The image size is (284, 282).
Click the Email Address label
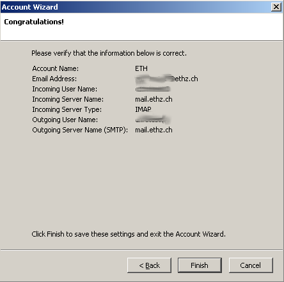pos(54,79)
